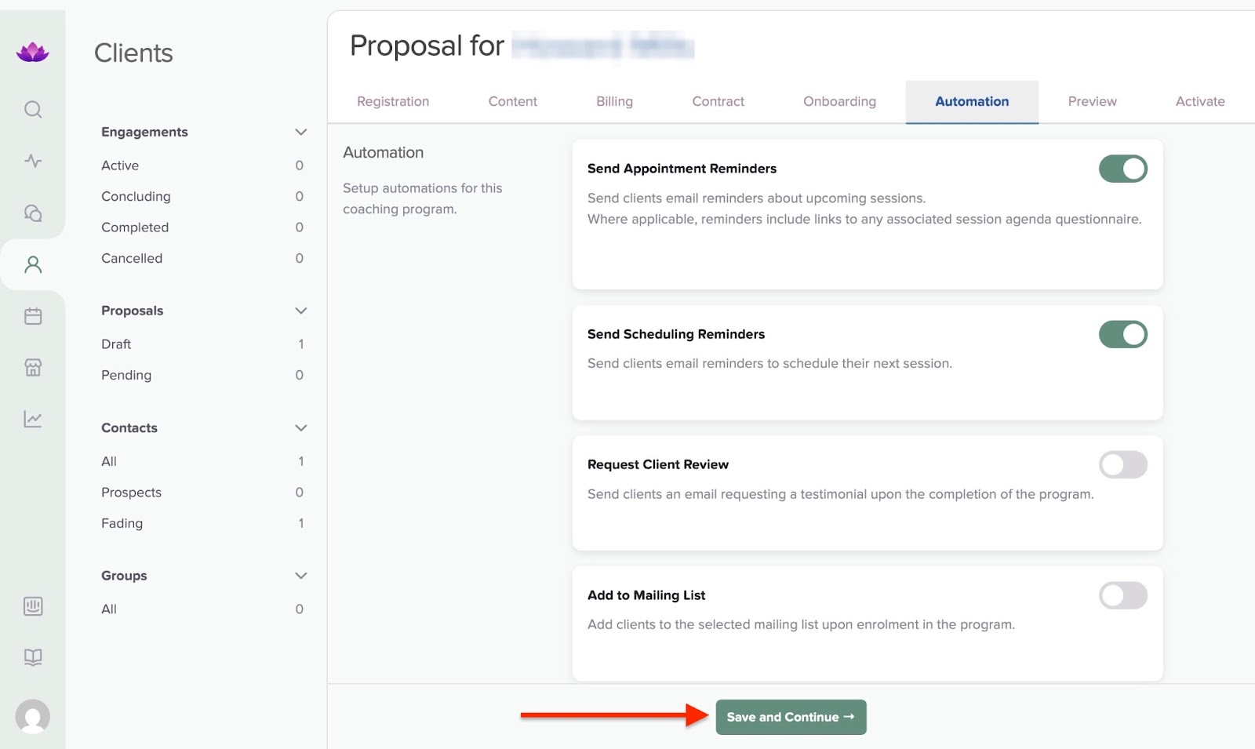Disable Send Appointment Reminders toggle

(x=1122, y=169)
